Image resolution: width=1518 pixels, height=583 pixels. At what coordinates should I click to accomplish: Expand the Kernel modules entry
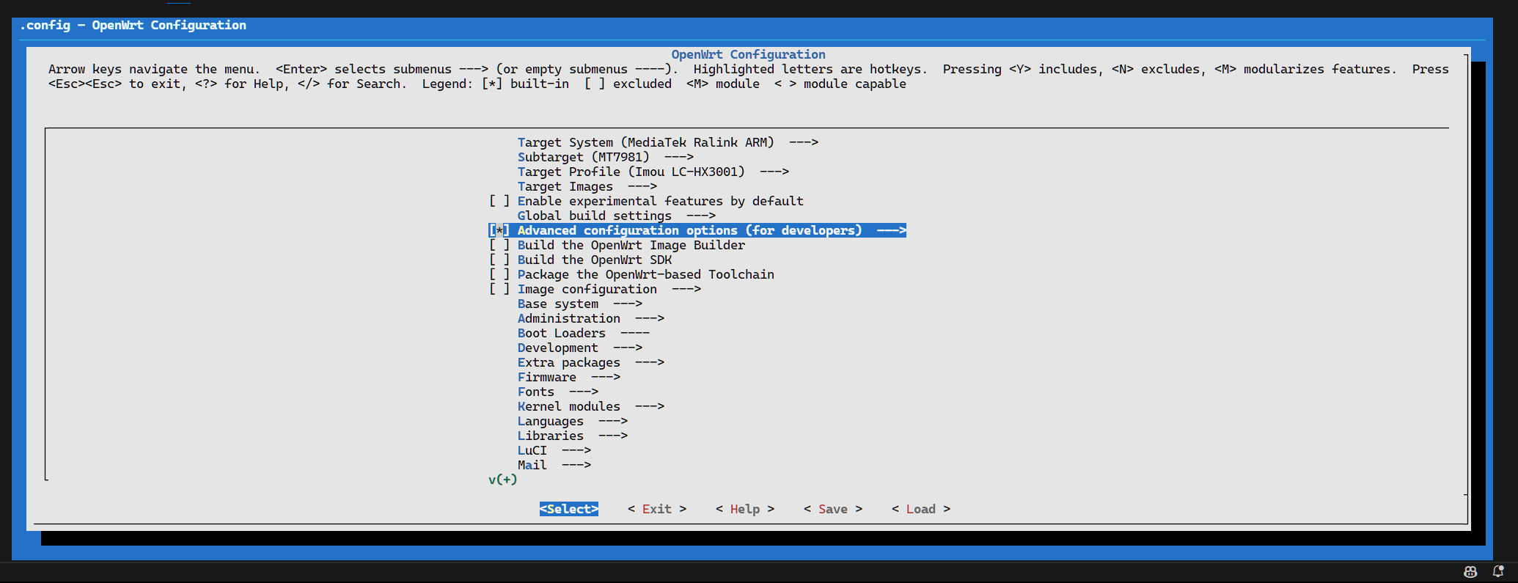[590, 406]
